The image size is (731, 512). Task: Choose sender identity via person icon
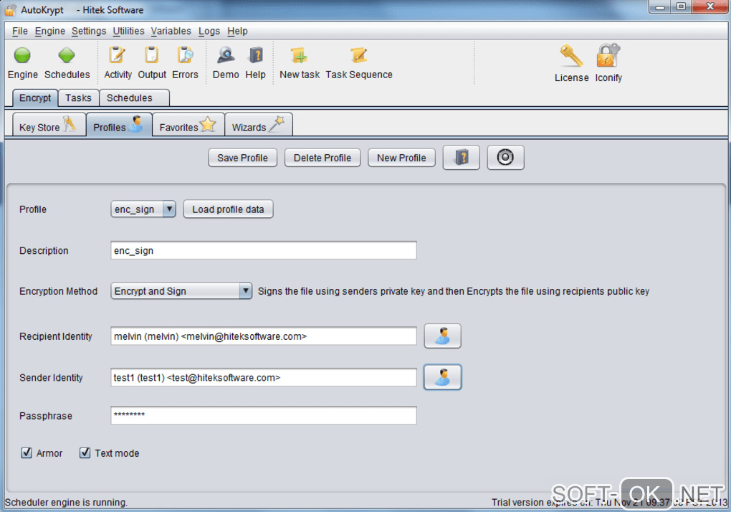(x=442, y=376)
